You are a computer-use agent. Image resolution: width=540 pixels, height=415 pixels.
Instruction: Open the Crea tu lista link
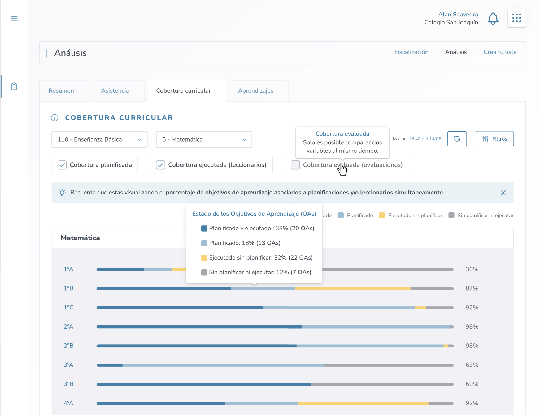(500, 52)
